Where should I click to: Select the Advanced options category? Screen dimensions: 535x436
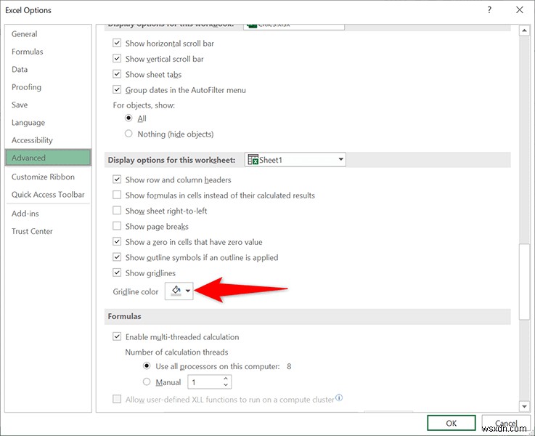point(48,158)
